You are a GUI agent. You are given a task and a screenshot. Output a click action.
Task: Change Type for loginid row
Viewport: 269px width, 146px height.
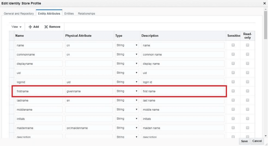(x=127, y=82)
